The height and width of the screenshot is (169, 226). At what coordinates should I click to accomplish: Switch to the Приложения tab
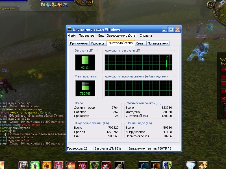[79, 43]
